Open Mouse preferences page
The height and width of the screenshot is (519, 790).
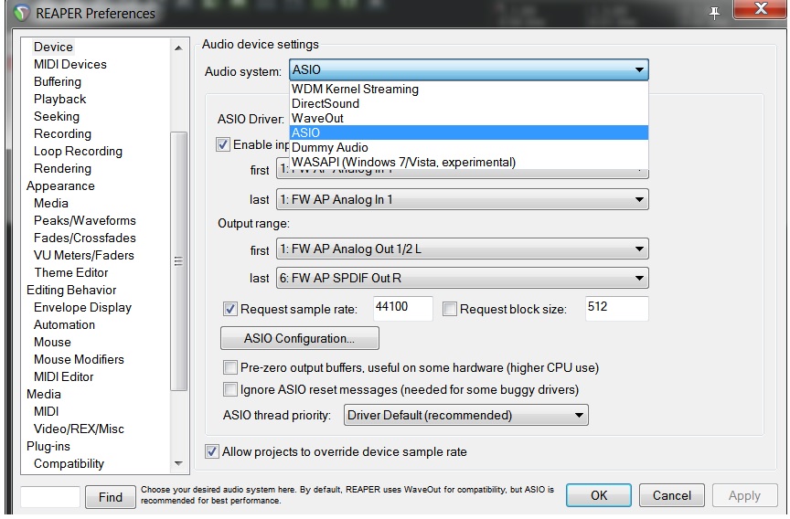coord(52,342)
